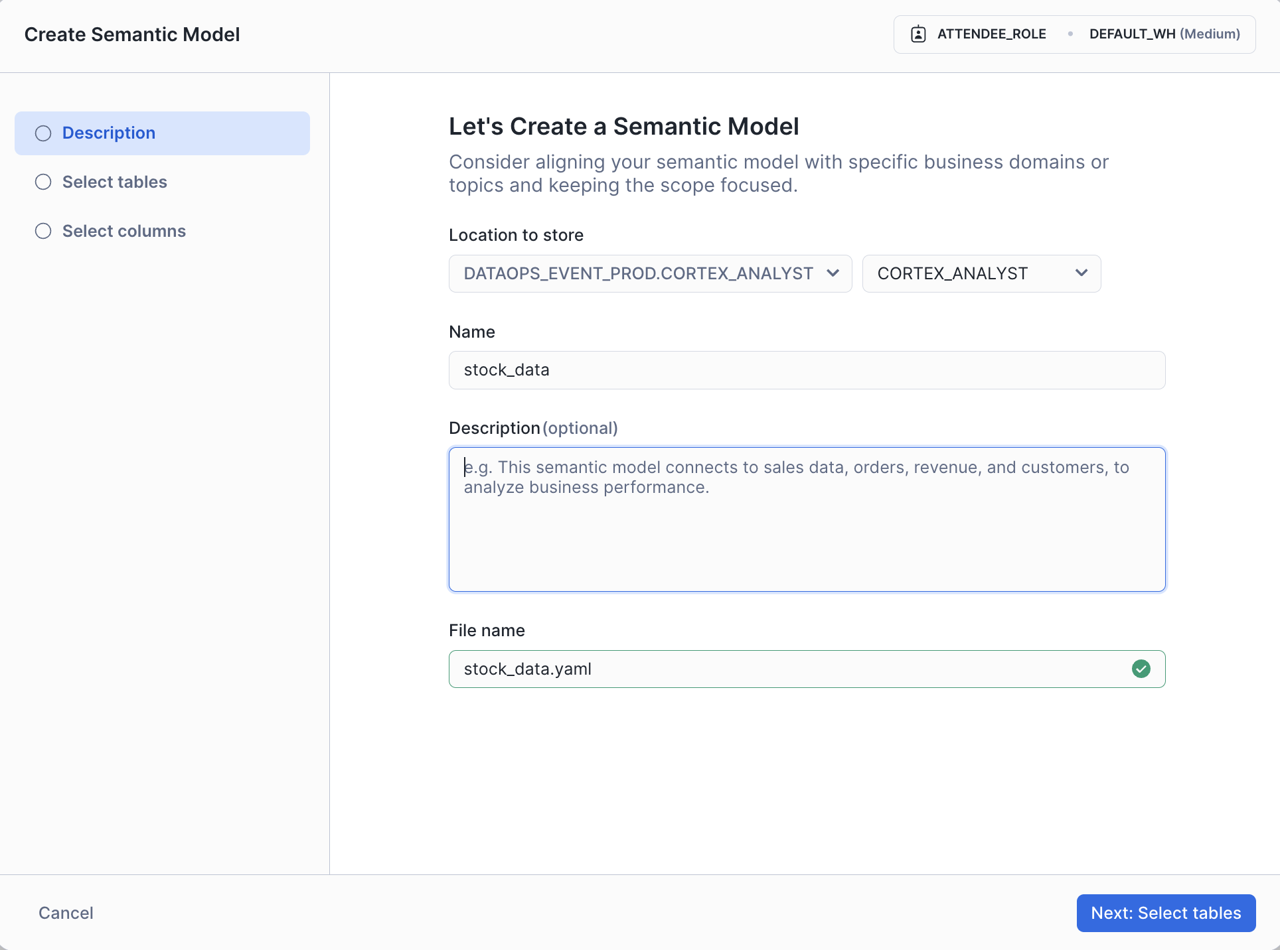Go to the Select tables step
Screen dimensions: 1280x950
[114, 182]
